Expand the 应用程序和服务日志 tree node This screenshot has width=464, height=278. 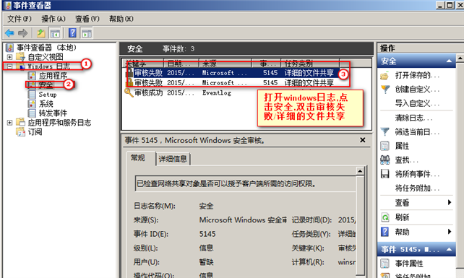[x=9, y=123]
